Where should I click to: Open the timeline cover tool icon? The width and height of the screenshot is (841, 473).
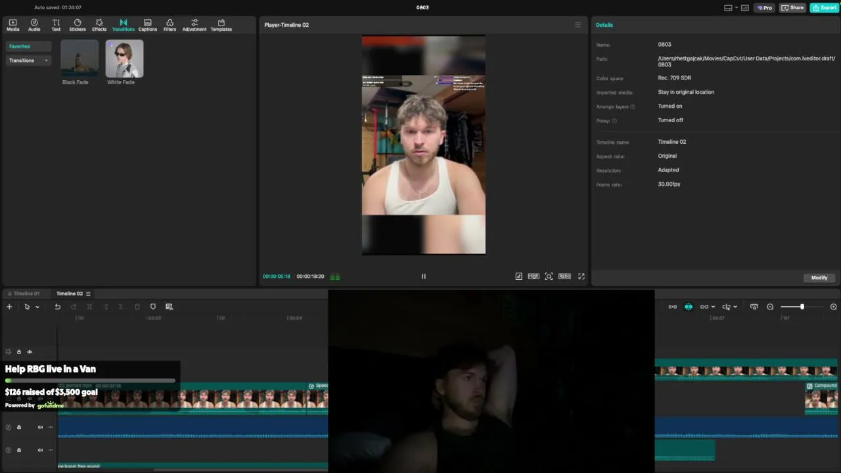tap(754, 307)
